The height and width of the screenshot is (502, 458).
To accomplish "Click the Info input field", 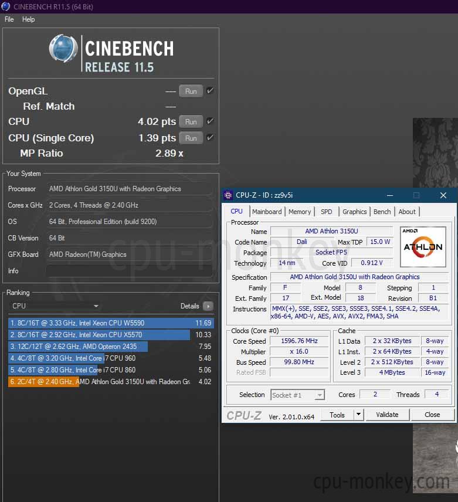I will [129, 271].
